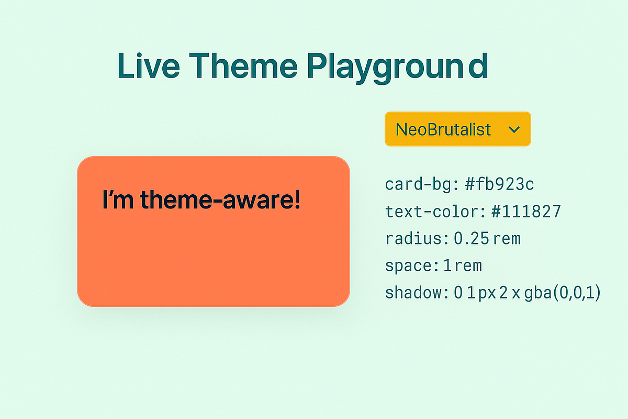The height and width of the screenshot is (419, 628).
Task: Click the shadow value text
Action: pyautogui.click(x=529, y=293)
